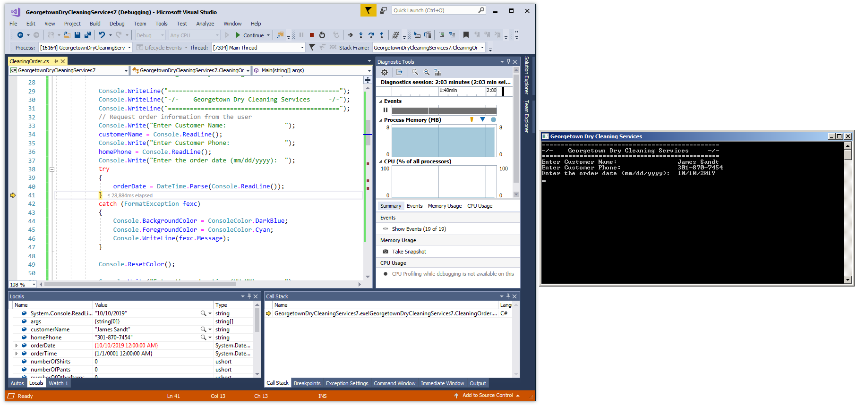This screenshot has width=857, height=405.
Task: Click the yellow notifications filter flag
Action: coord(368,10)
